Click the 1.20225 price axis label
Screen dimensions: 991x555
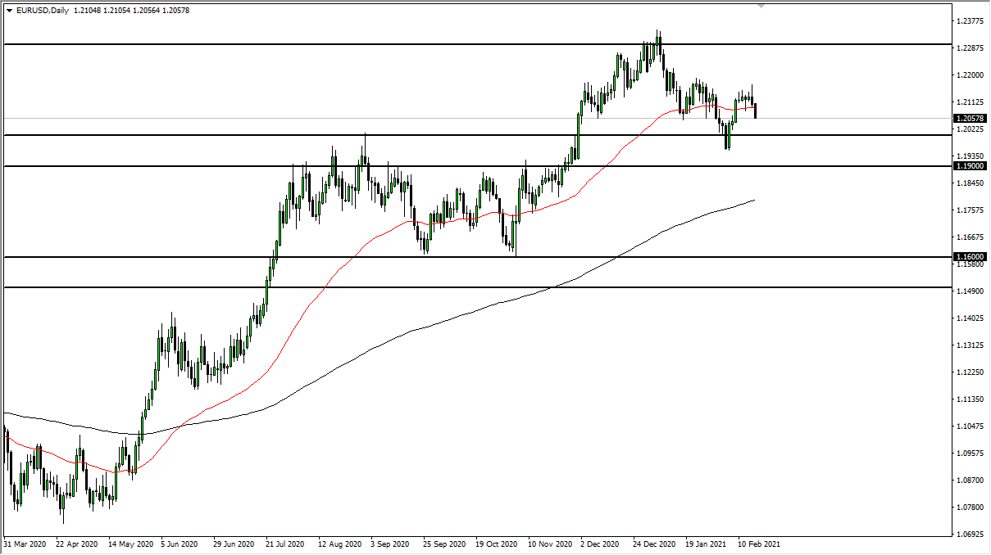point(971,129)
